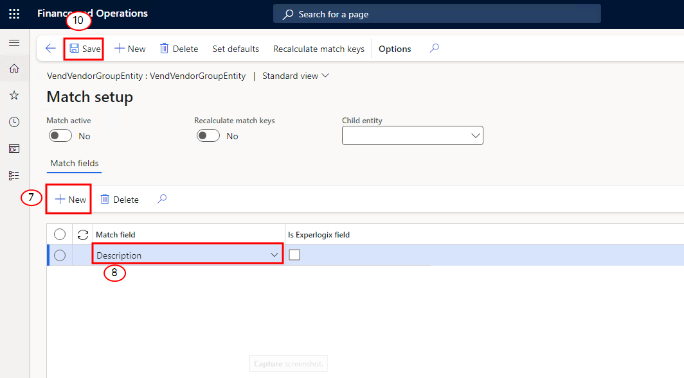684x378 pixels.
Task: Click the refresh icon in grid header
Action: (x=83, y=235)
